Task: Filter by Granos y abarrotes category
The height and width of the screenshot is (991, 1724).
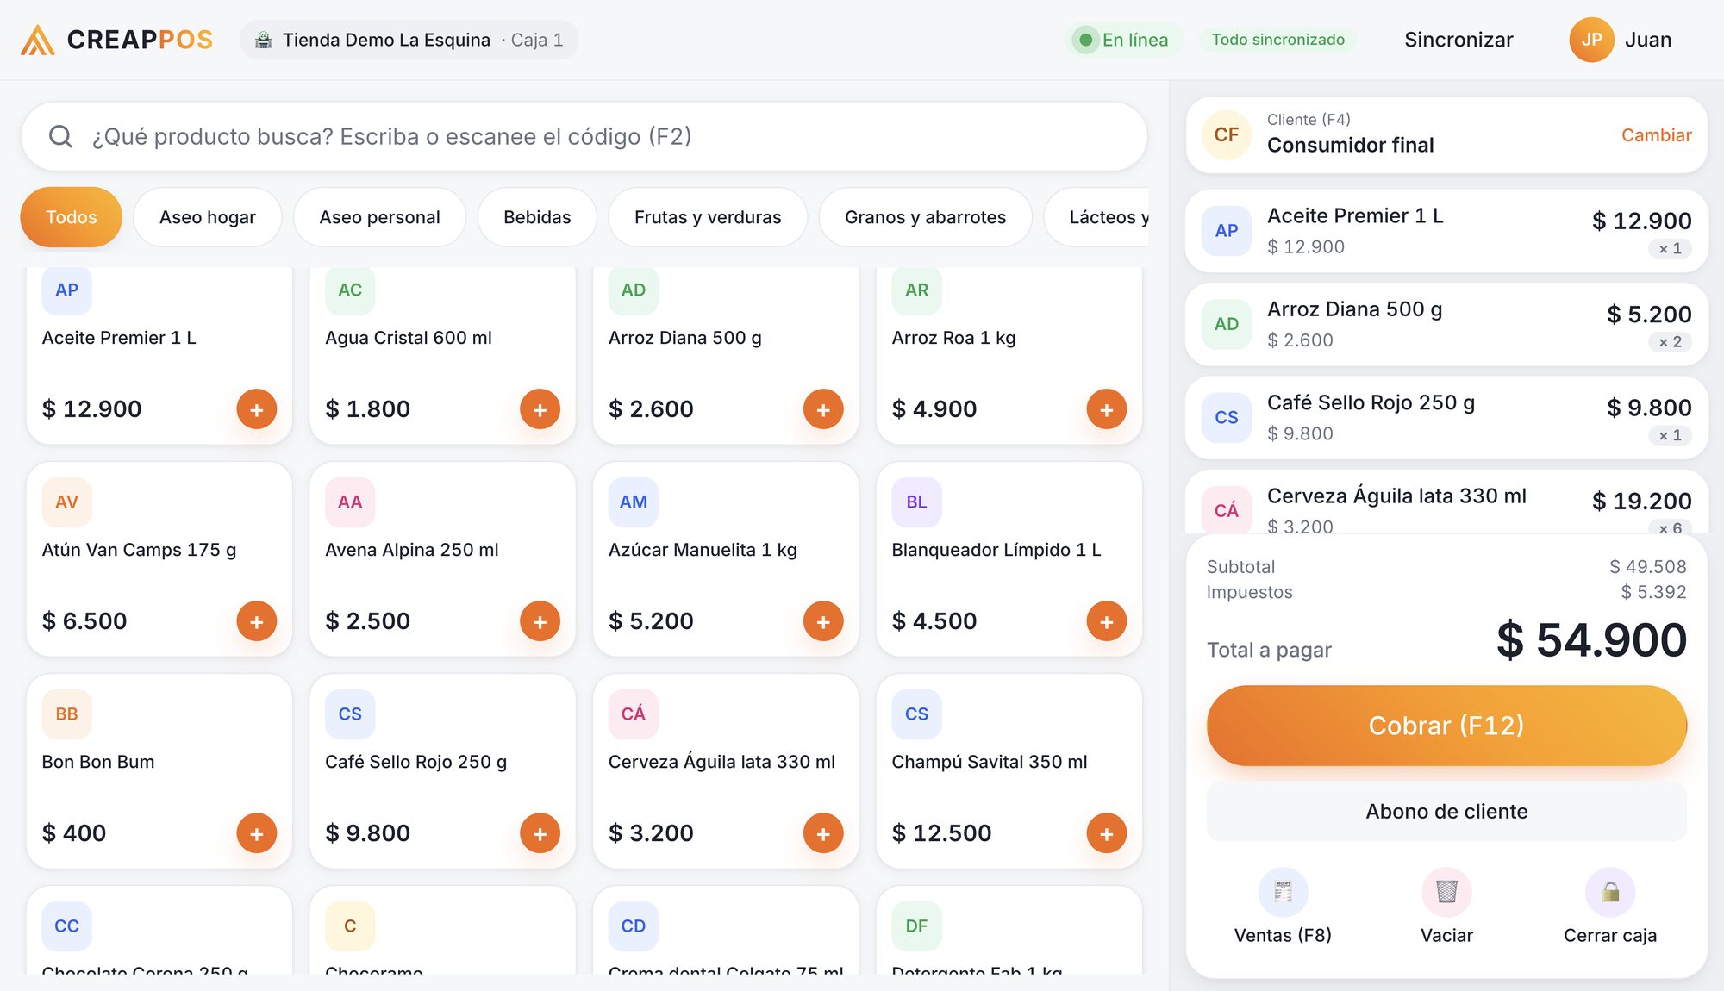Action: tap(925, 217)
